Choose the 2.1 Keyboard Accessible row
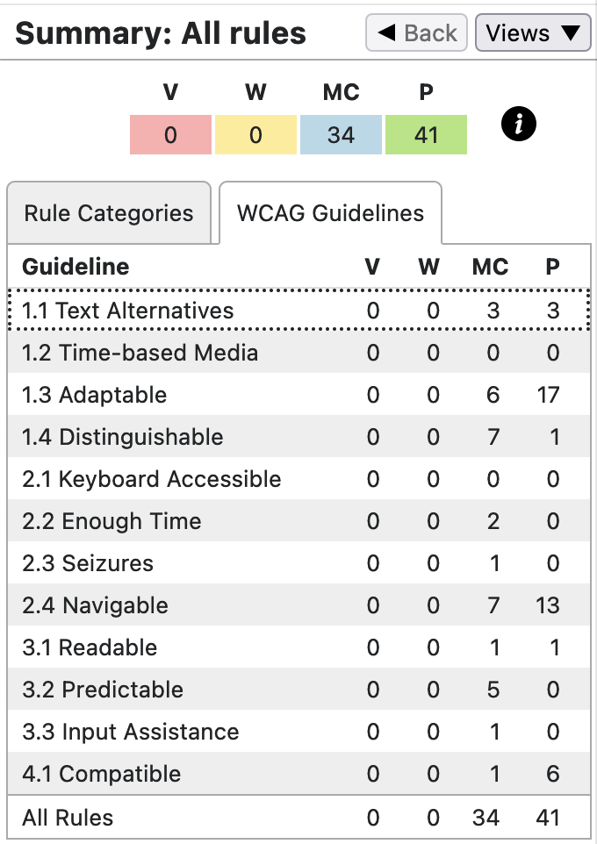Viewport: 597px width, 844px height. pos(152,479)
